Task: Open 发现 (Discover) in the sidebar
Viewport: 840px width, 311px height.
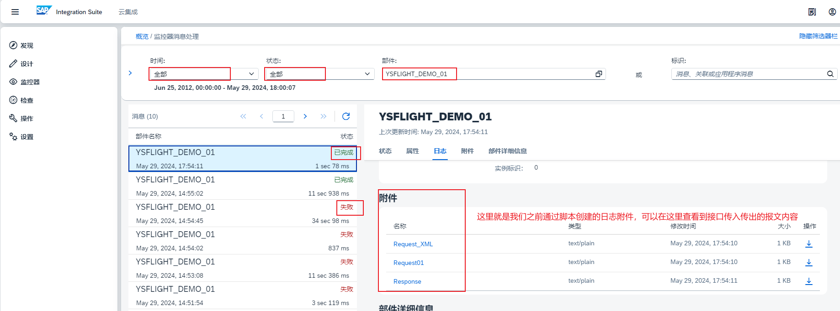Action: tap(27, 46)
